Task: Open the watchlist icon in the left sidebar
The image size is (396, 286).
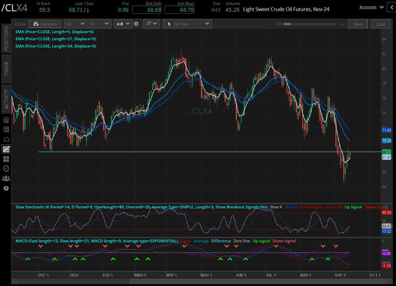Action: [6, 129]
